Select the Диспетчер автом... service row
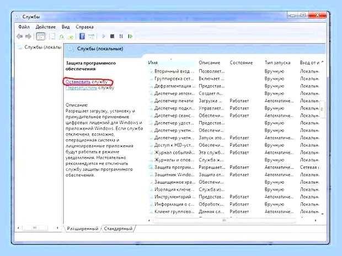The image size is (342, 256). pyautogui.click(x=234, y=93)
